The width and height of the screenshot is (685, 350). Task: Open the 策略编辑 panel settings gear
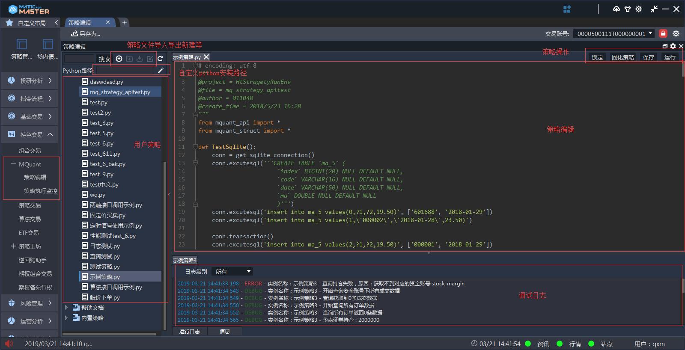pyautogui.click(x=673, y=46)
